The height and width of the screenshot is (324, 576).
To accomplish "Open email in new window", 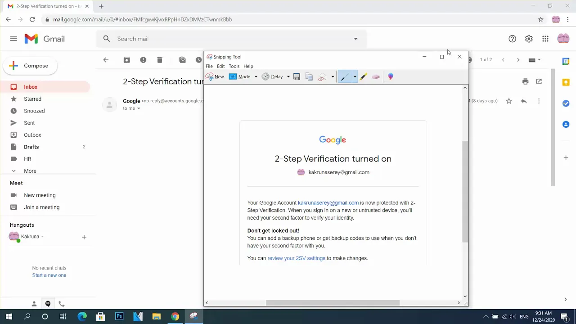I will pos(539,81).
